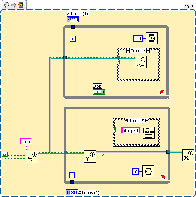Viewport: 196px width, 197px height.
Task: Click notifier tunnel on bottom loop right edge
Action: (168, 152)
